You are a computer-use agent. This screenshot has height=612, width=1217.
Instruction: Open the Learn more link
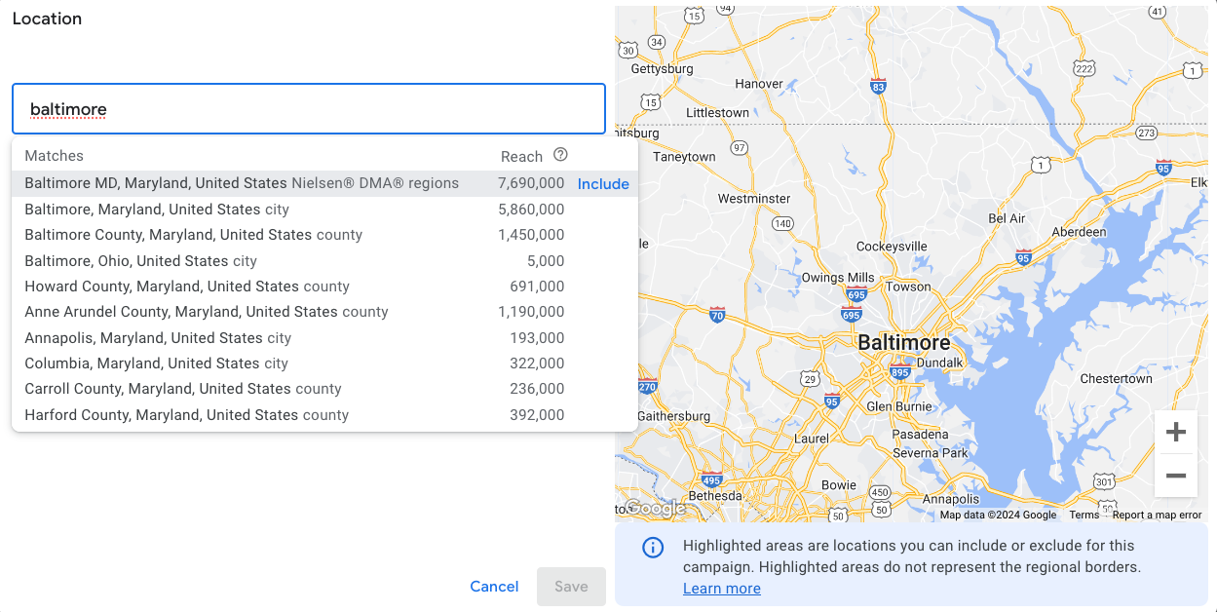721,588
